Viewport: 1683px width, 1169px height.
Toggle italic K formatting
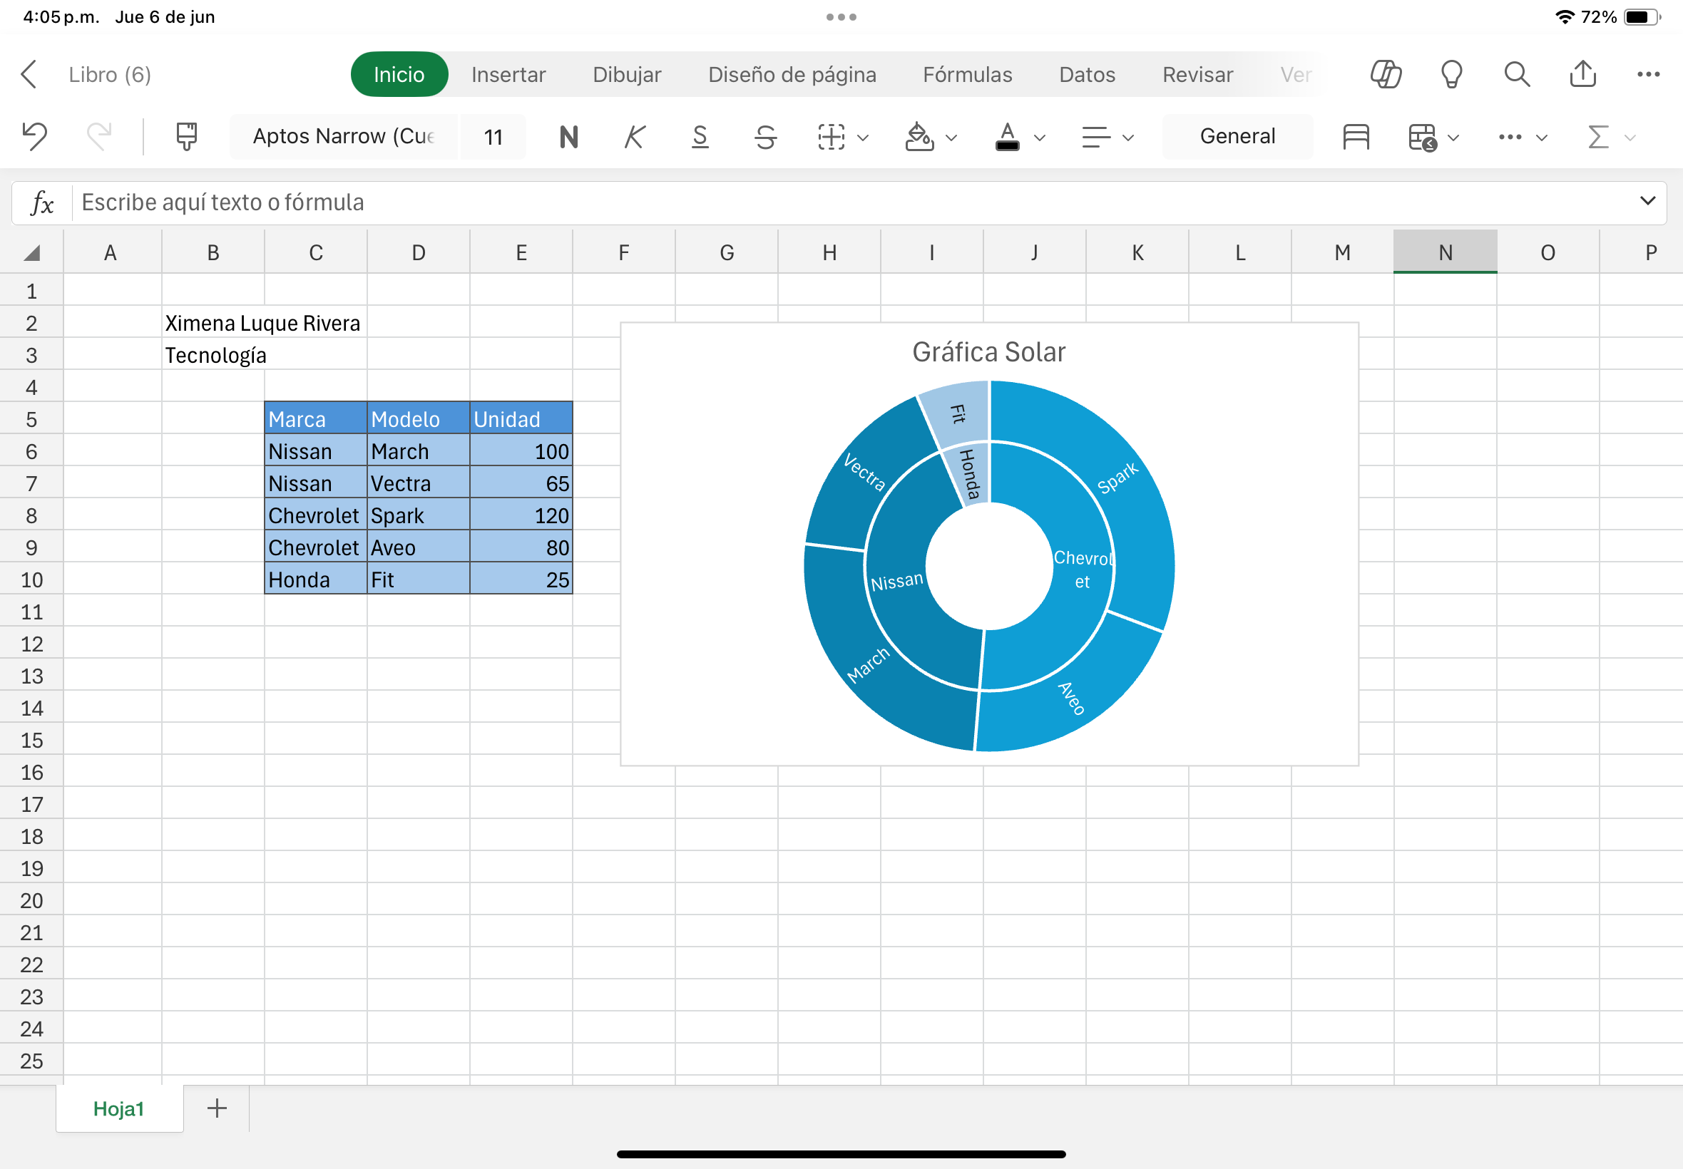[634, 136]
